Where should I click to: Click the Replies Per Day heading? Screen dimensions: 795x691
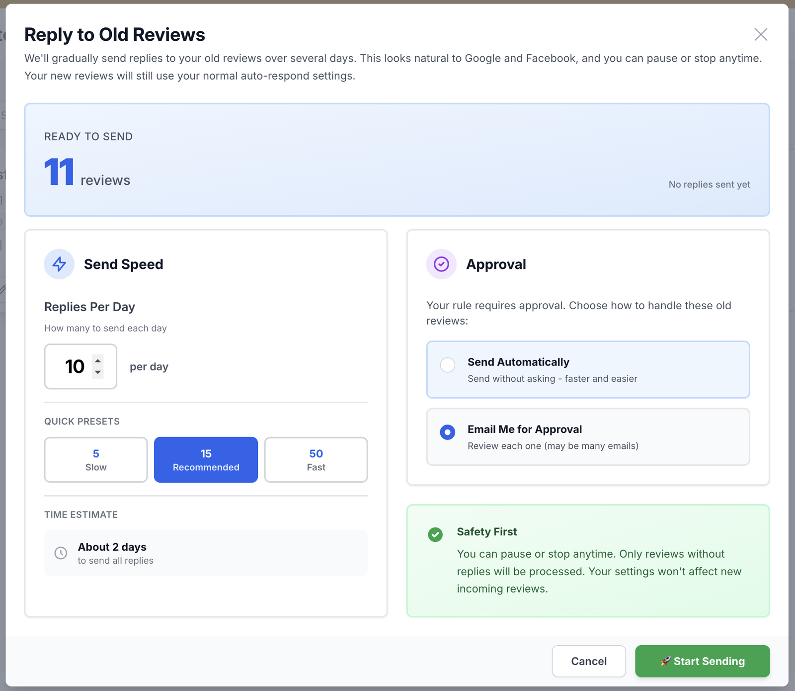(x=89, y=307)
